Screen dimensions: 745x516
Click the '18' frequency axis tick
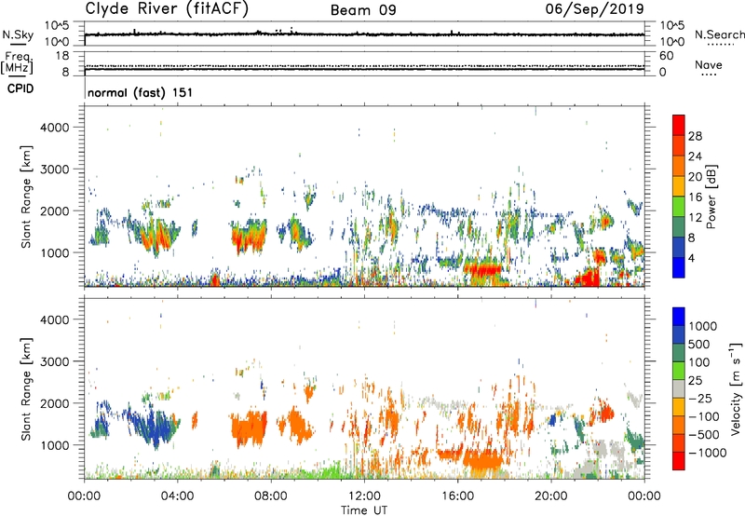62,56
